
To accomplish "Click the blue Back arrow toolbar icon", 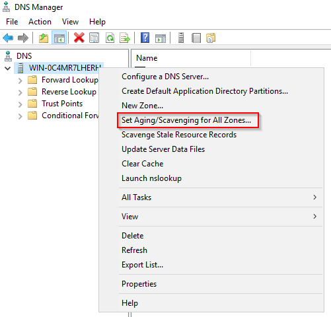I will (8, 38).
